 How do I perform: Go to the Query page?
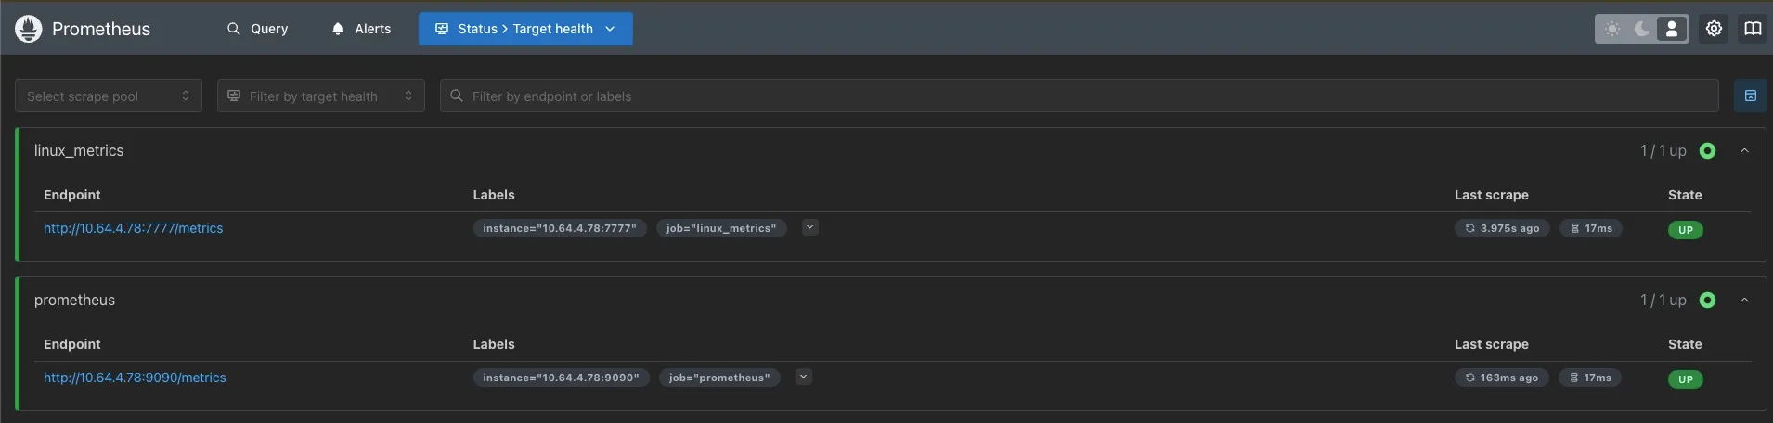click(258, 29)
